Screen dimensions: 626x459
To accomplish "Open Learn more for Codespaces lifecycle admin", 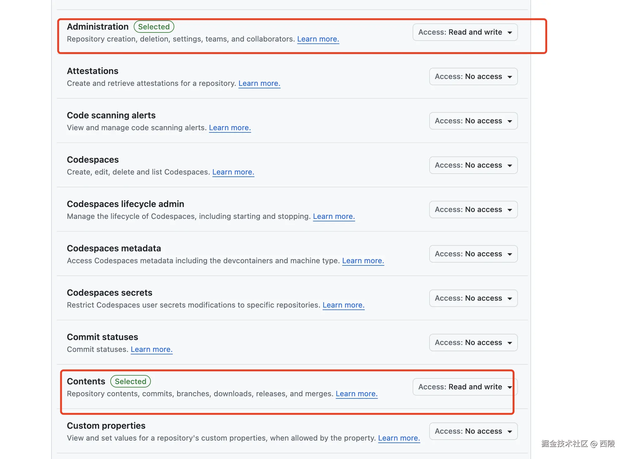I will click(x=334, y=216).
